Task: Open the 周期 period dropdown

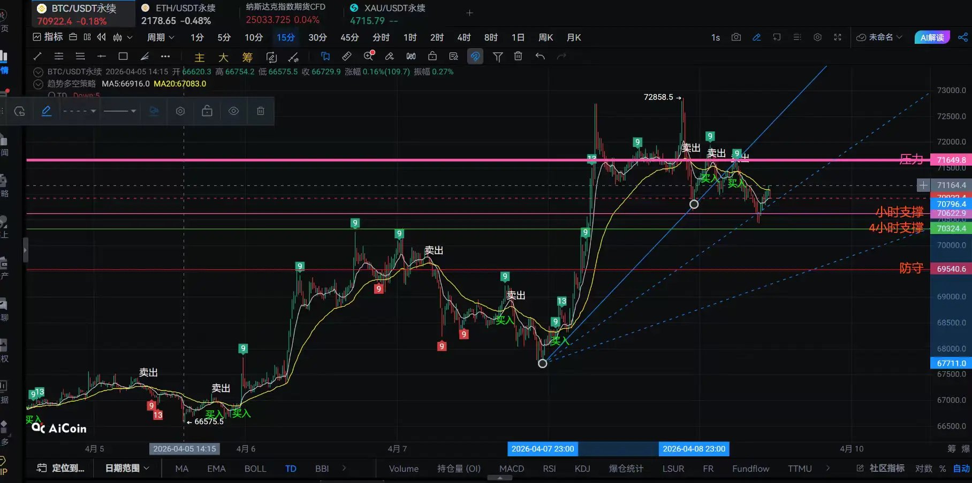Action: click(161, 37)
